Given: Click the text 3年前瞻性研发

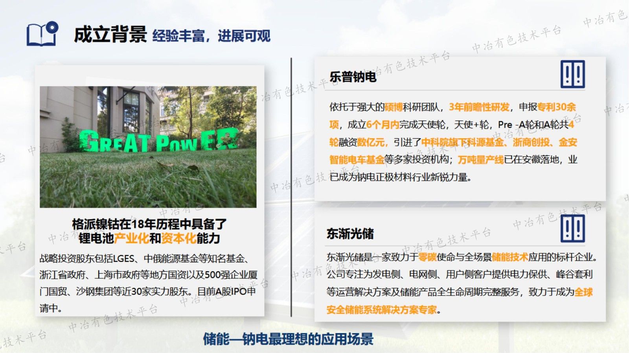Looking at the screenshot, I should [x=479, y=107].
